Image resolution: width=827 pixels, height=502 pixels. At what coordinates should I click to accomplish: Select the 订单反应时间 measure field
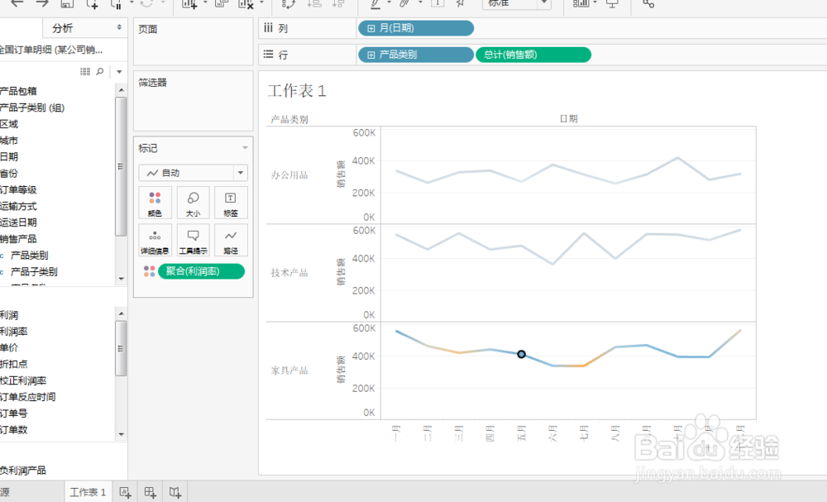pyautogui.click(x=28, y=397)
